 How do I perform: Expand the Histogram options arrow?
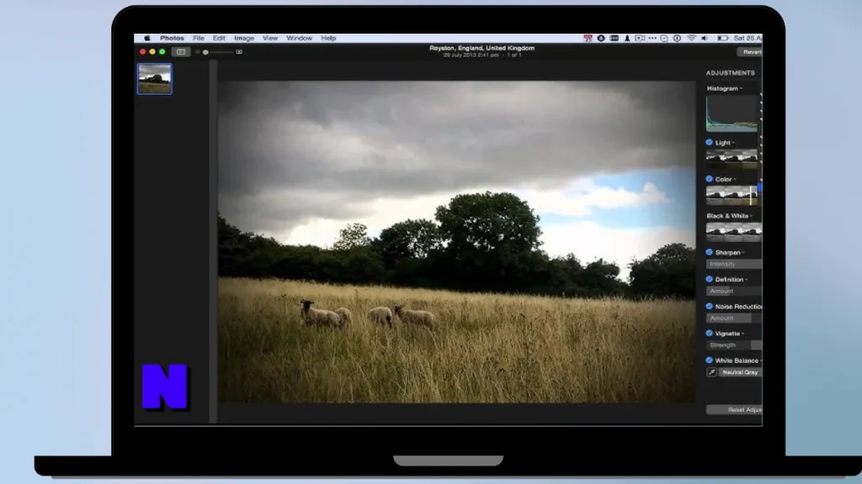[741, 88]
